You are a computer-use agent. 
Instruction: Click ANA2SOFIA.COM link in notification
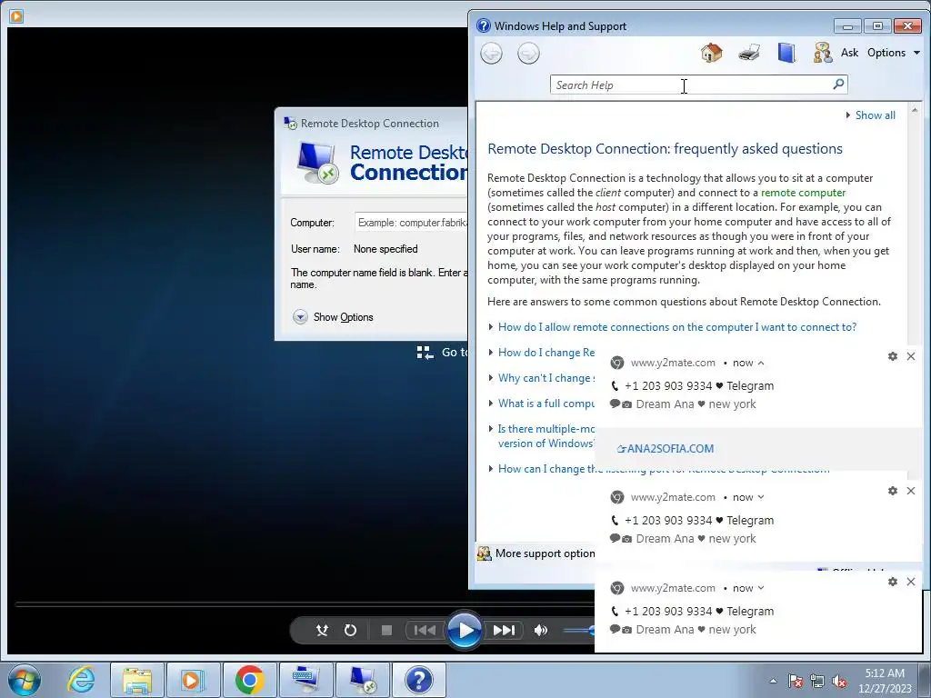[666, 449]
